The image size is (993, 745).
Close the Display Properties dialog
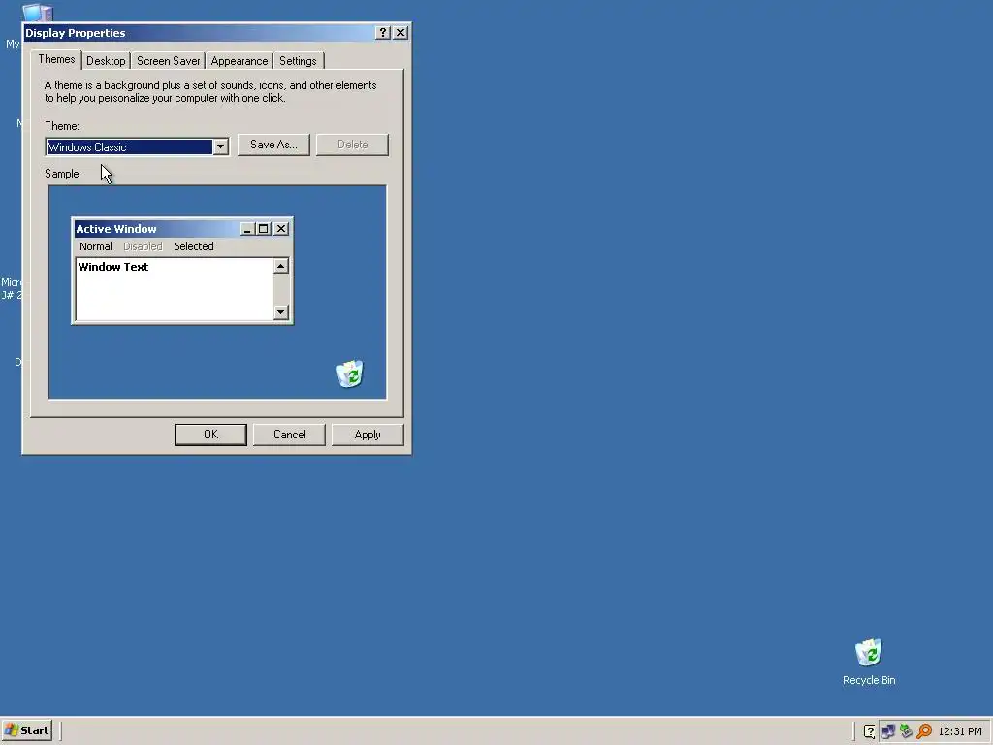[400, 32]
